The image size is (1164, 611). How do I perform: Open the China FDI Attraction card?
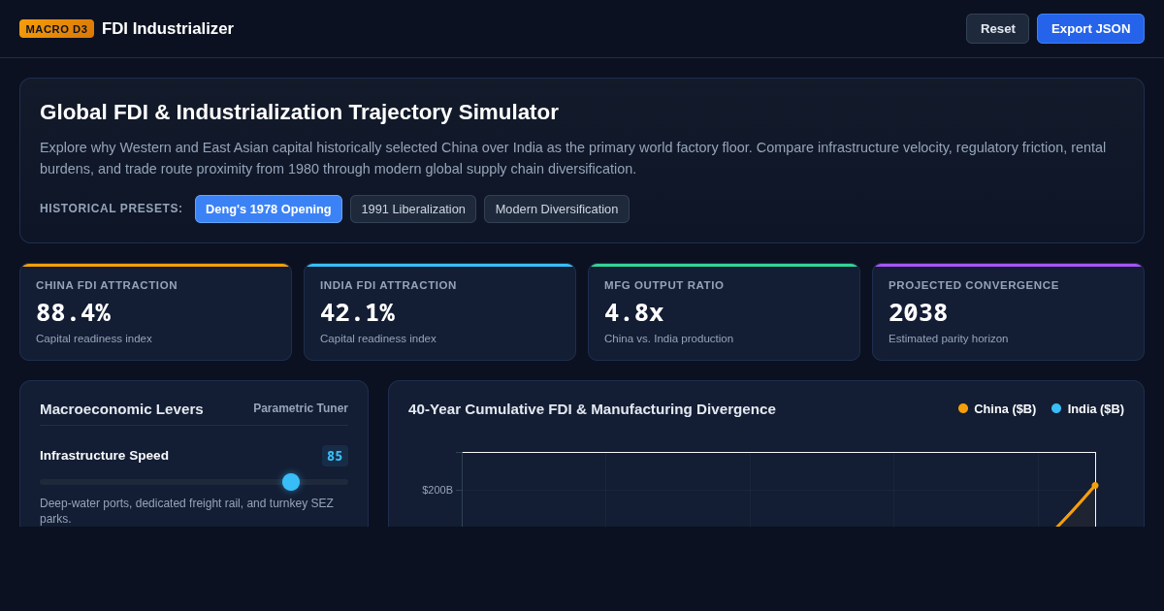pyautogui.click(x=155, y=312)
